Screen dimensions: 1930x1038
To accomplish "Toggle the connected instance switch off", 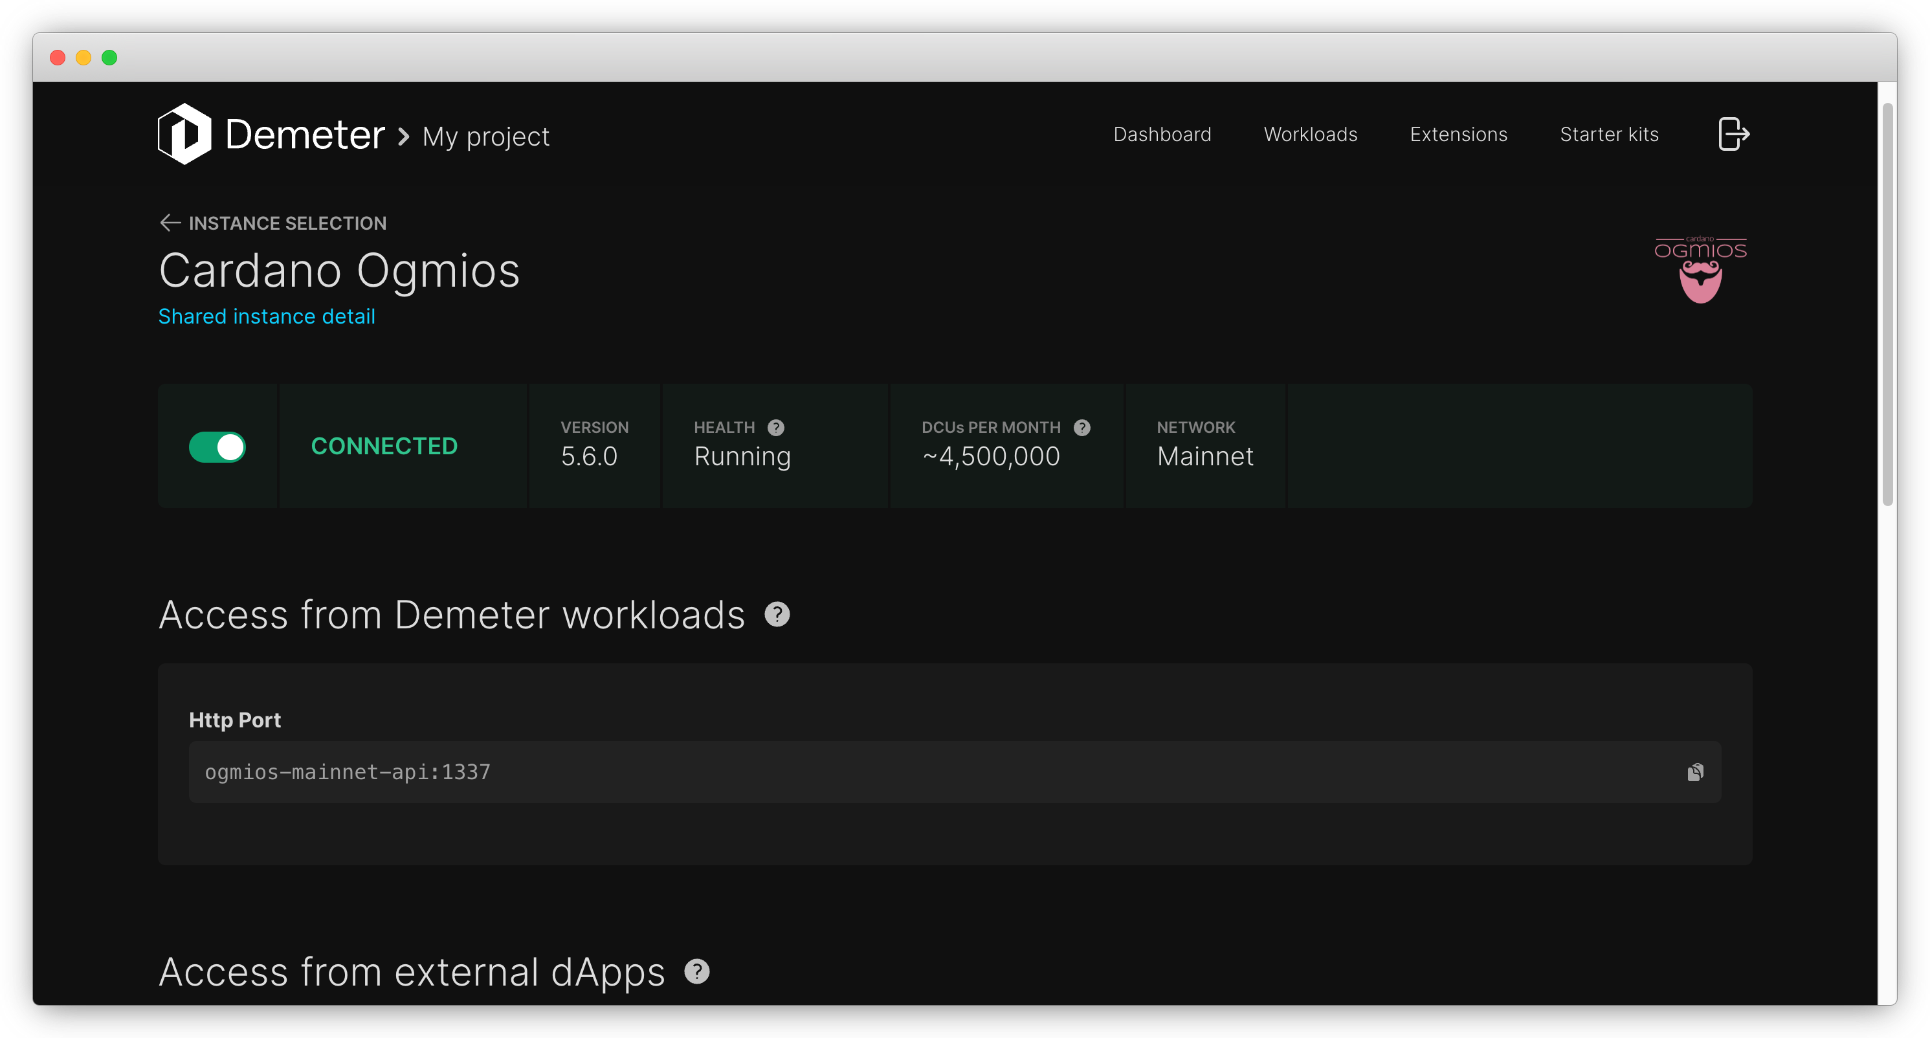I will point(217,447).
